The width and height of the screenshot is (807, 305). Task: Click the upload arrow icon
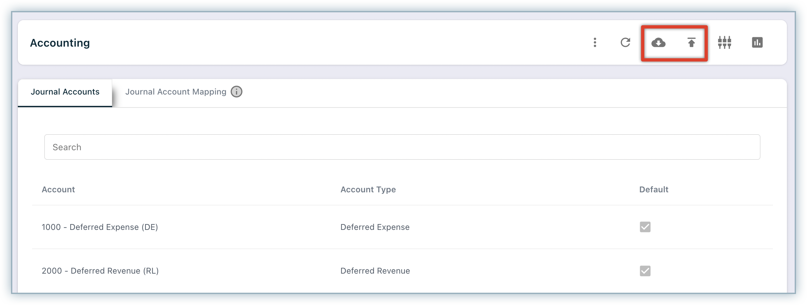click(x=691, y=42)
